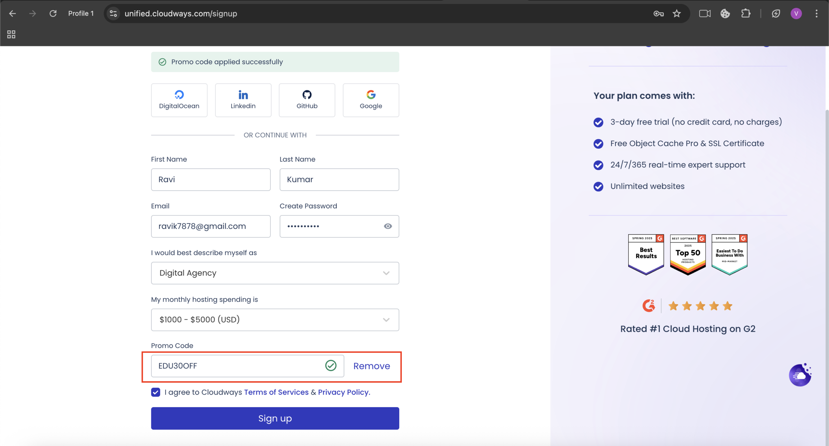Uncheck the terms agreement checkbox
Image resolution: width=829 pixels, height=446 pixels.
point(155,392)
